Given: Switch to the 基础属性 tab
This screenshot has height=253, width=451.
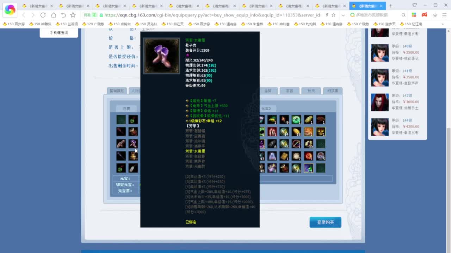Looking at the screenshot, I should pyautogui.click(x=117, y=91).
